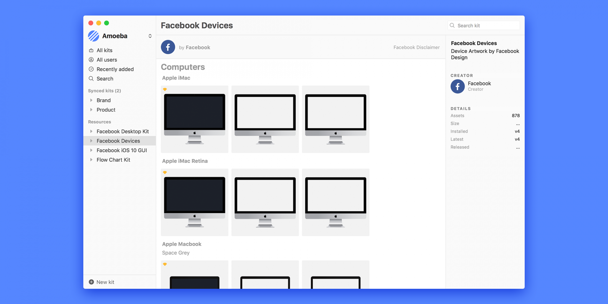This screenshot has width=608, height=304.
Task: Open the Flow Chart Kit resource
Action: (x=113, y=160)
